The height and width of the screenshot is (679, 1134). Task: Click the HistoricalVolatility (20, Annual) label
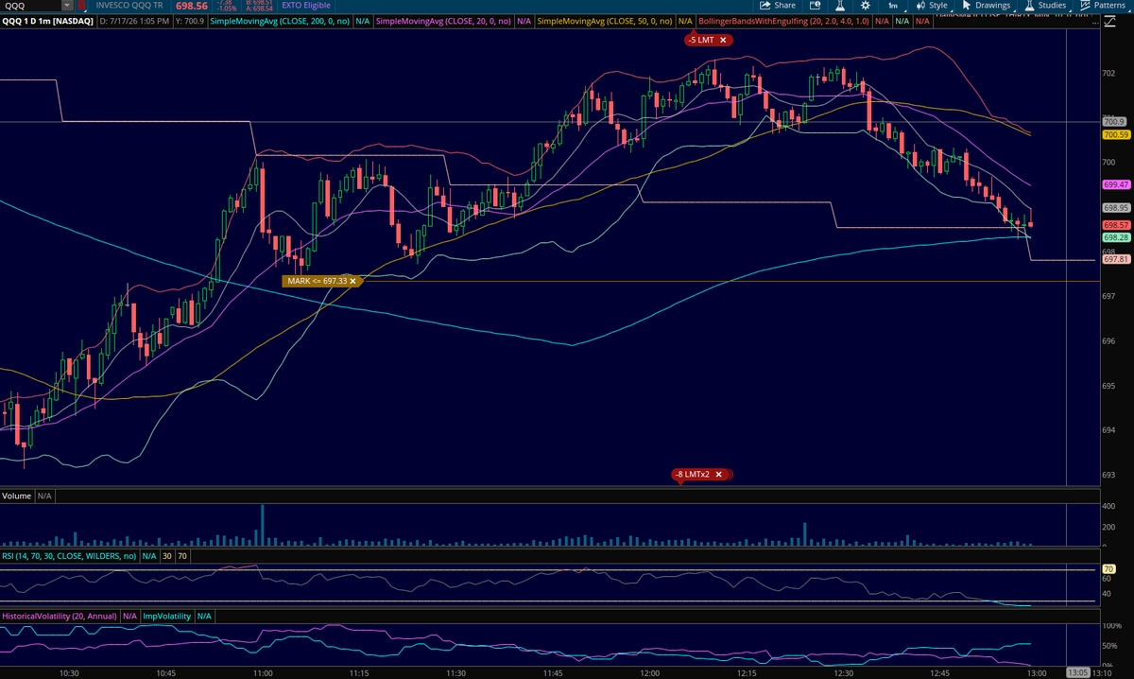point(60,616)
